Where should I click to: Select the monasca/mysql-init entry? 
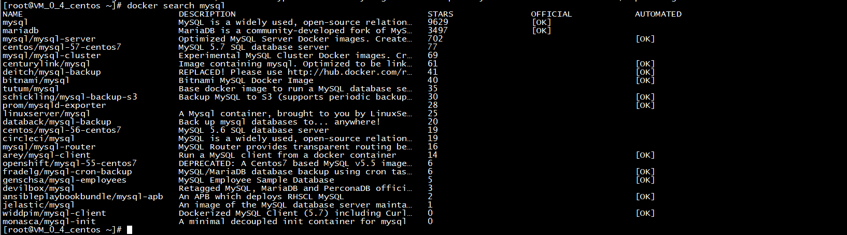[x=49, y=222]
